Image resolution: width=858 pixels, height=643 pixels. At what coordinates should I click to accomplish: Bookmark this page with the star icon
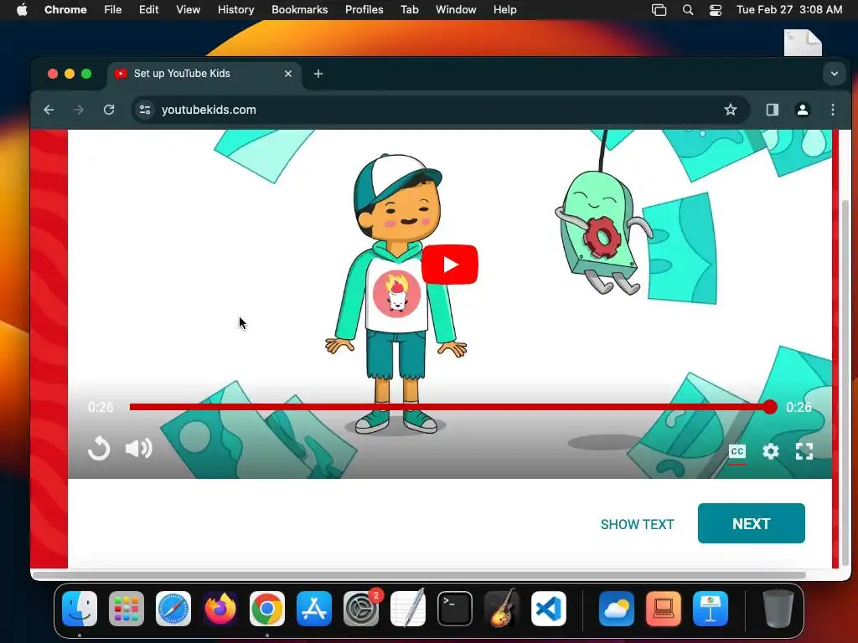click(731, 110)
